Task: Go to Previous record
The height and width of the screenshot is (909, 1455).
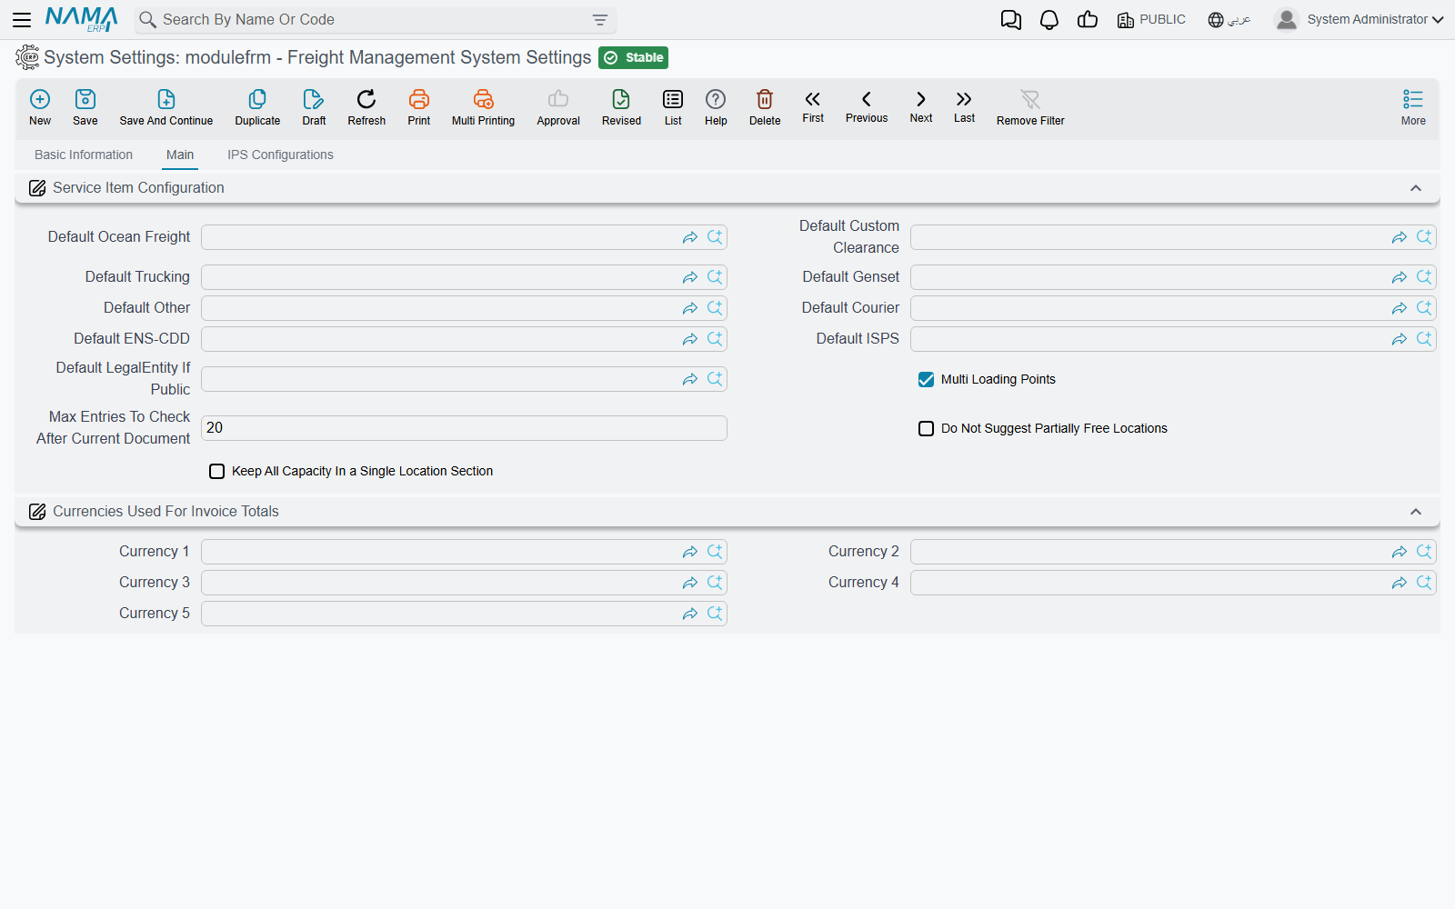Action: [x=867, y=106]
